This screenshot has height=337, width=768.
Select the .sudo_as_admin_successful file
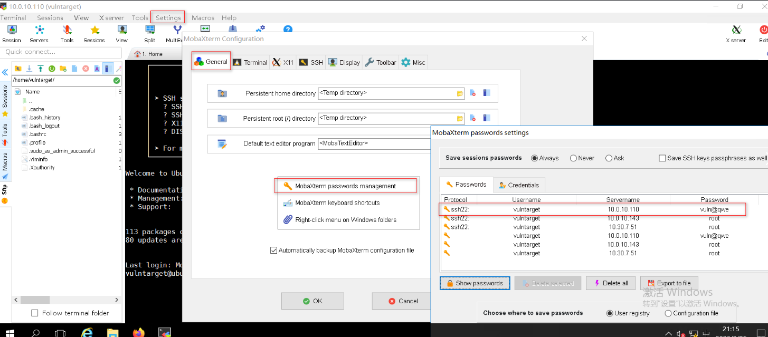[62, 151]
